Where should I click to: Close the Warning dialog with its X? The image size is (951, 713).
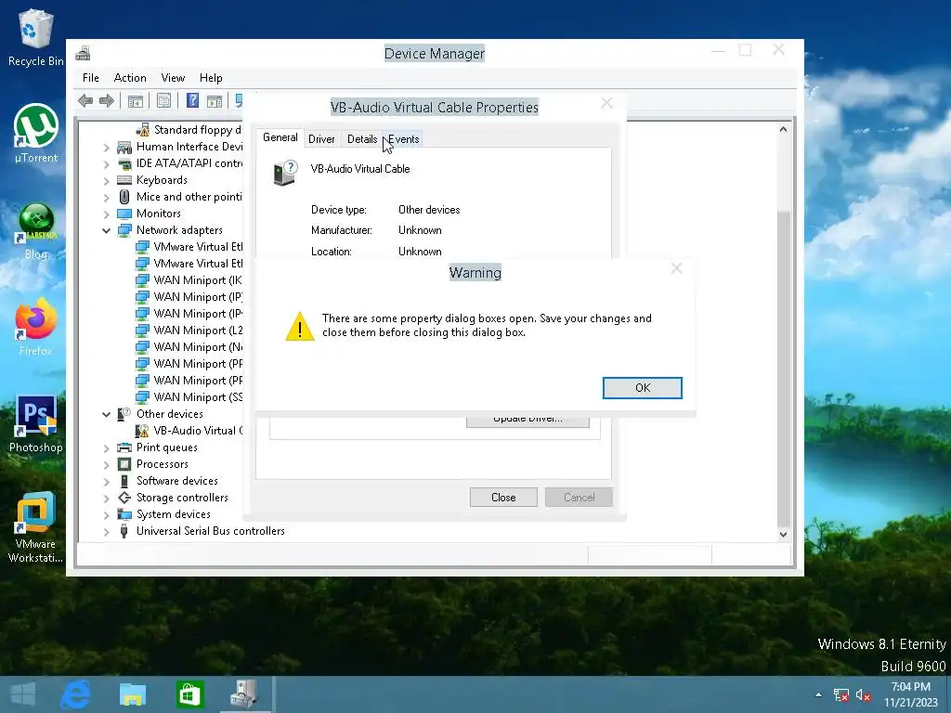point(676,268)
